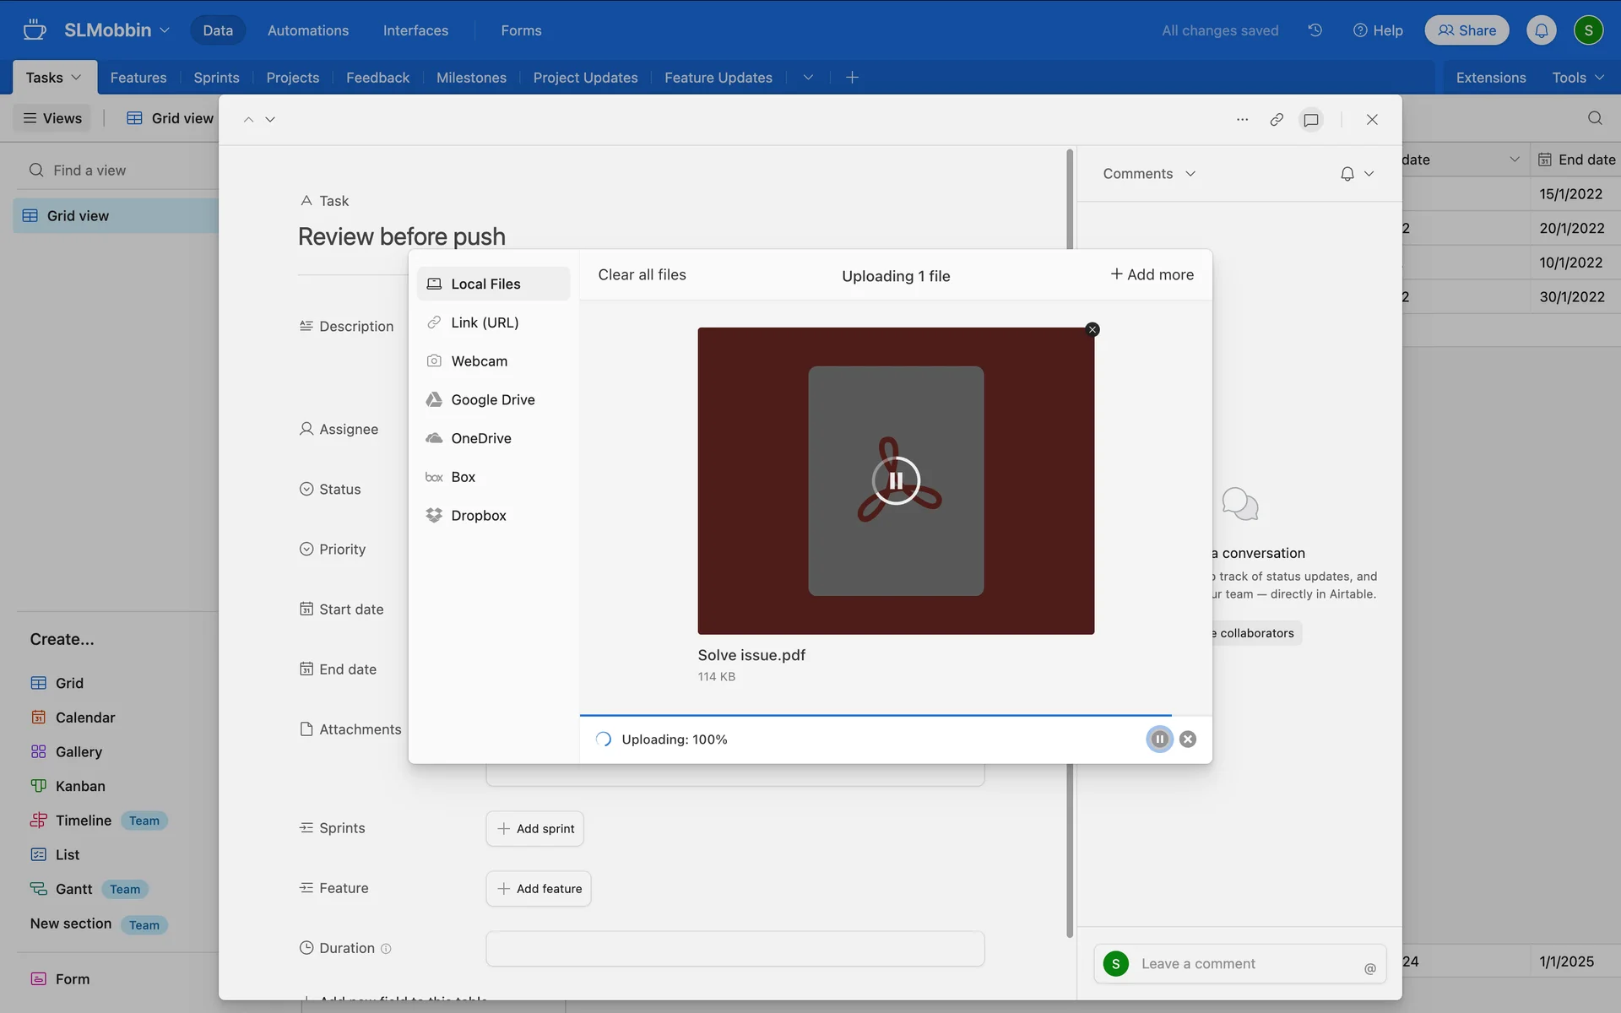
Task: Pause upload using bottom pause button
Action: click(x=1159, y=739)
